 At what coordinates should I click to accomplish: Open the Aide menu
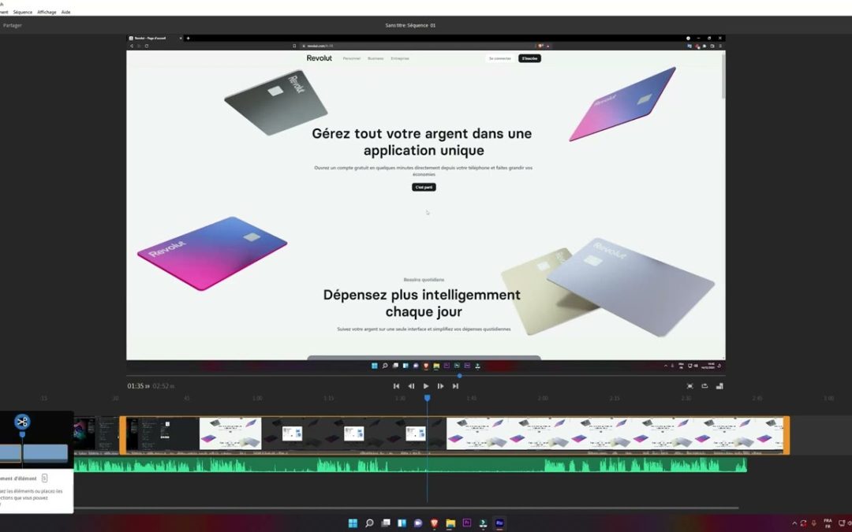(x=65, y=12)
